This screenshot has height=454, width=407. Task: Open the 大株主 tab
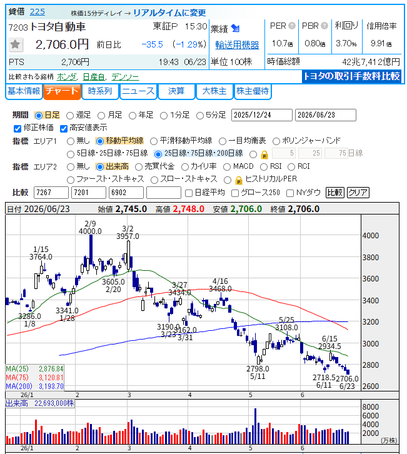click(214, 91)
